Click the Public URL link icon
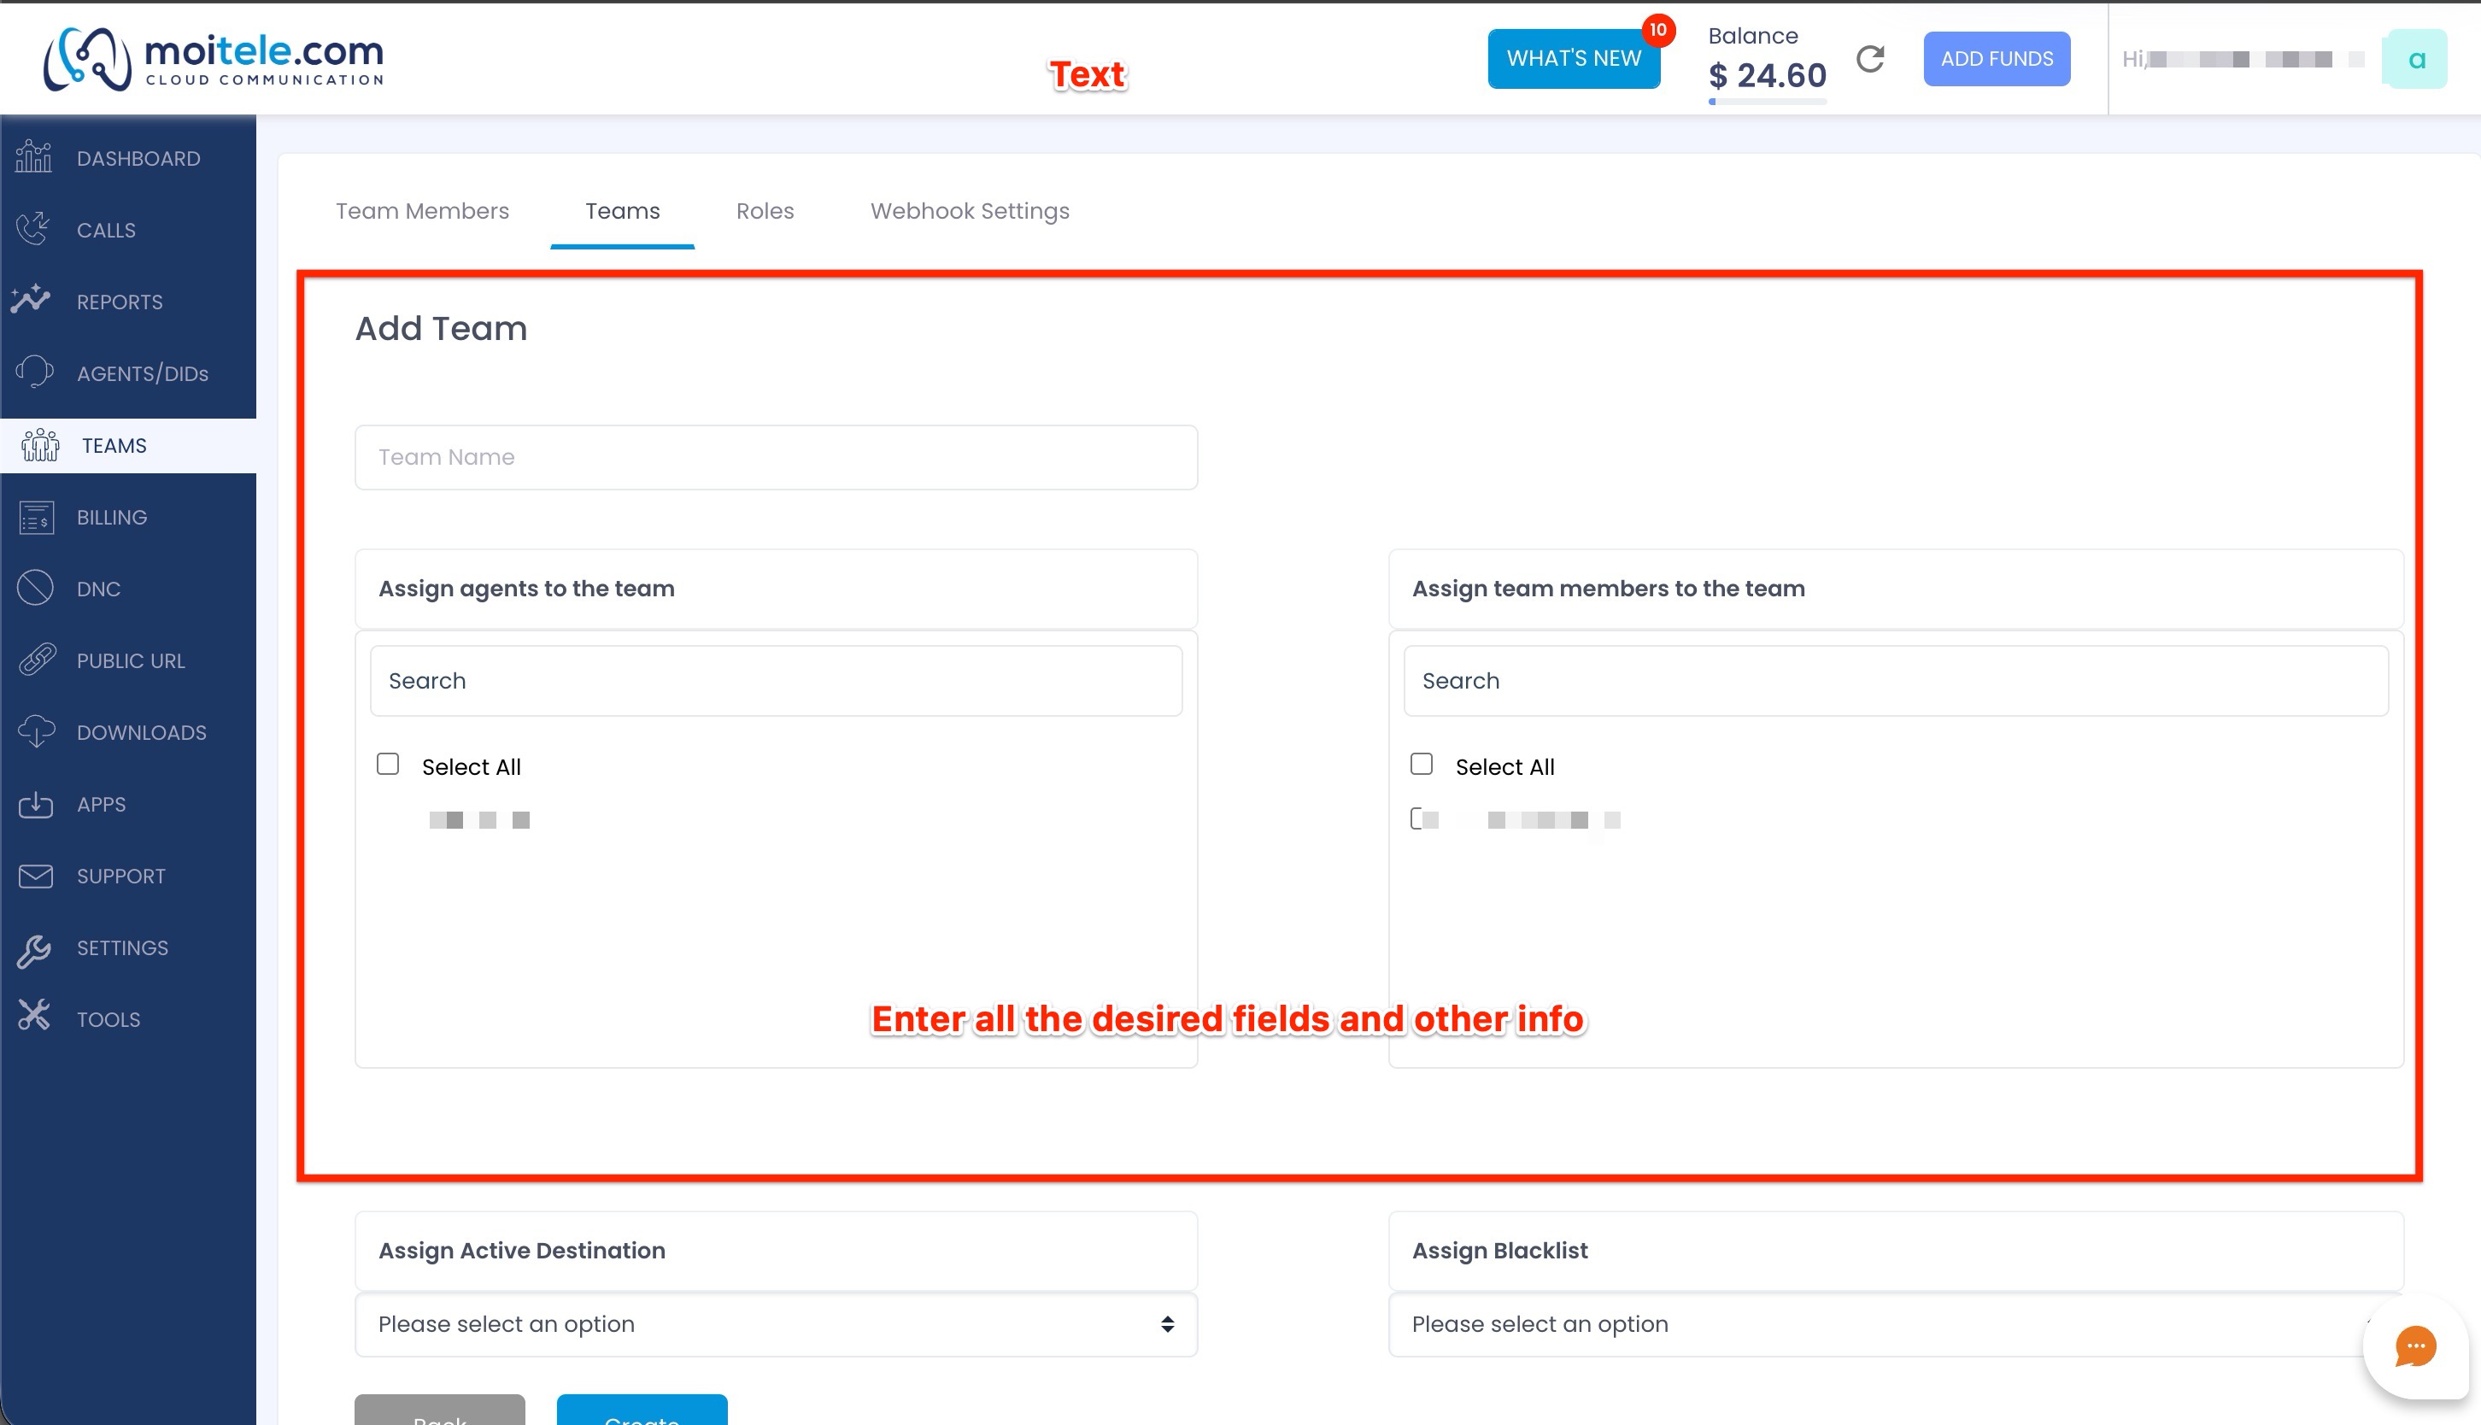Screen dimensions: 2481x1425 pos(38,660)
